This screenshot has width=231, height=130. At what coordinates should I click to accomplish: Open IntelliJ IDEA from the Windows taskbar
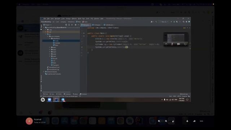click(56, 100)
